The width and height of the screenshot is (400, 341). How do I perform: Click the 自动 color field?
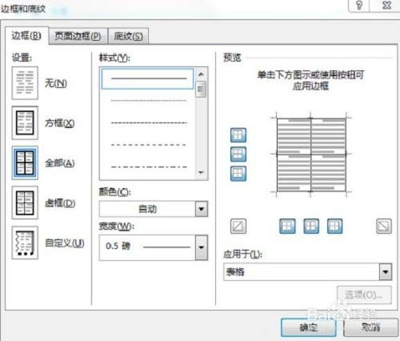click(147, 209)
